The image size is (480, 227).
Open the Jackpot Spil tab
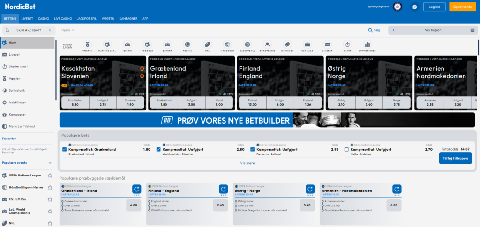(87, 19)
